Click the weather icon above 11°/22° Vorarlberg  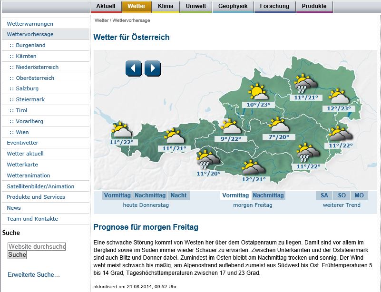coord(121,129)
